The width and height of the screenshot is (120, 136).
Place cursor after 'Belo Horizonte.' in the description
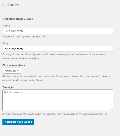tap(24, 92)
